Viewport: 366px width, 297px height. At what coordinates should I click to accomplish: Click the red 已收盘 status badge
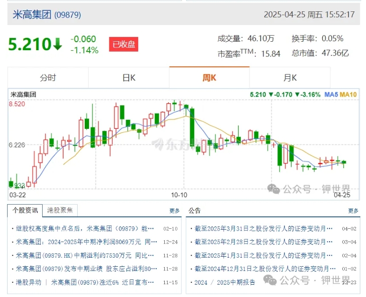[124, 44]
